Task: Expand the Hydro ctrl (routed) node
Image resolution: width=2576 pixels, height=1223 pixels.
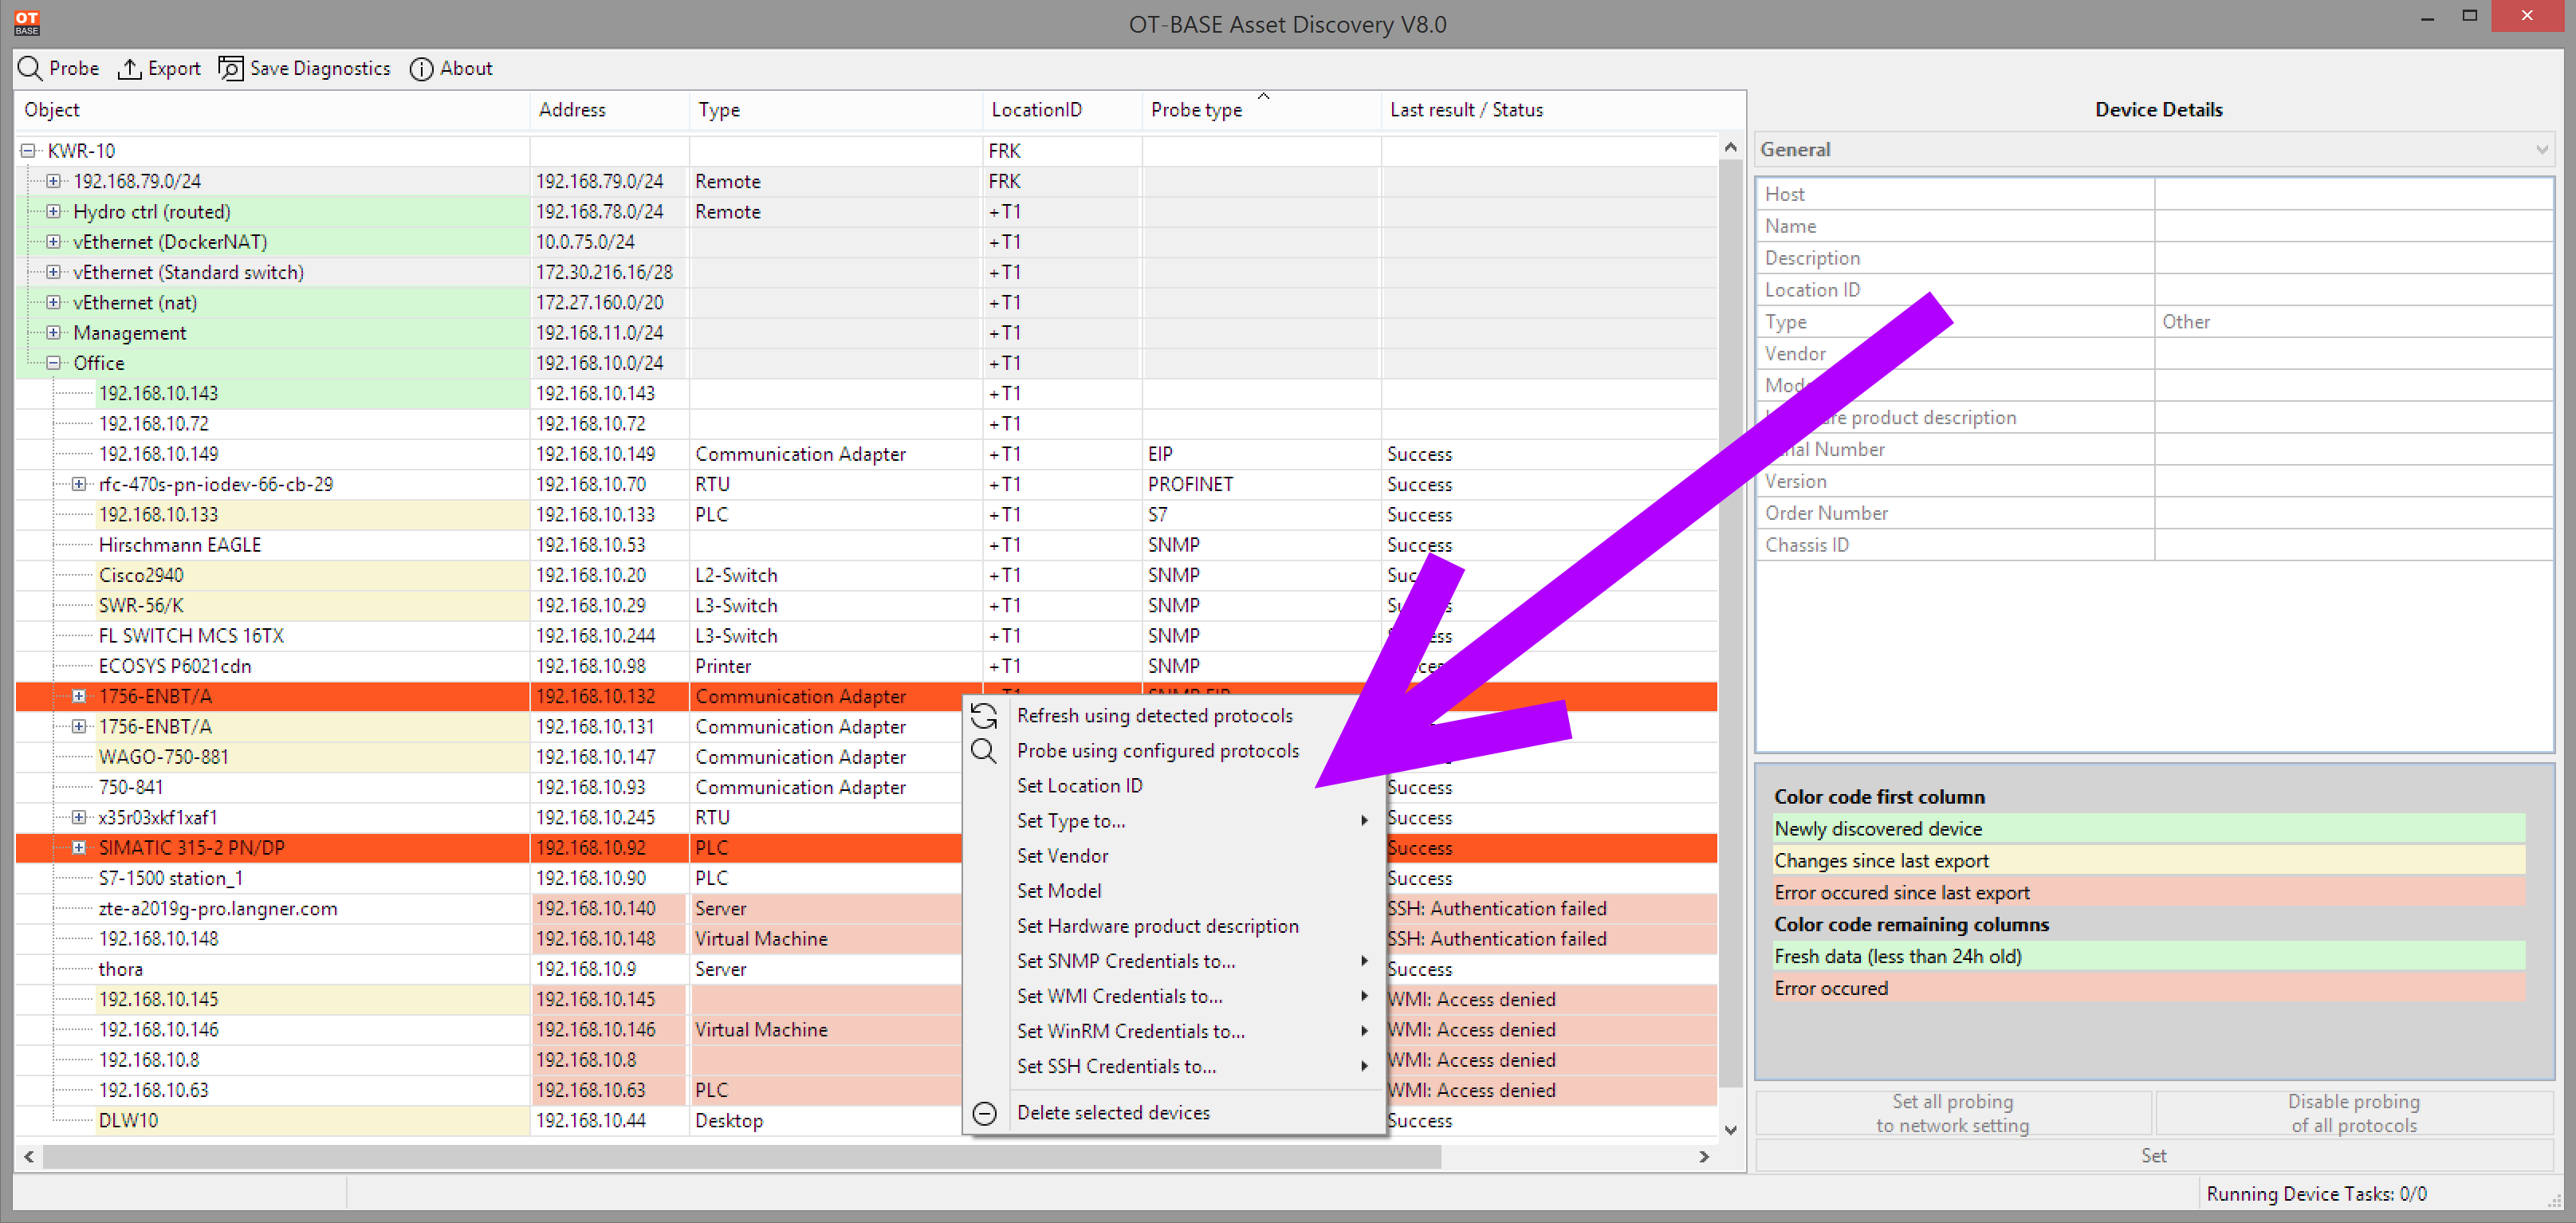Action: click(x=54, y=211)
